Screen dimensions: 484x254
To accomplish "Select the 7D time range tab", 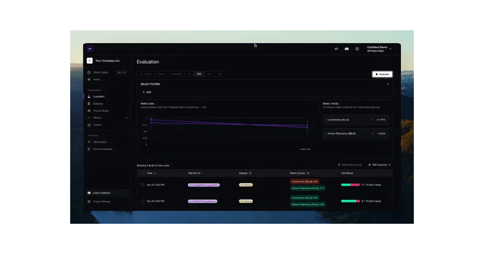I will pos(189,74).
